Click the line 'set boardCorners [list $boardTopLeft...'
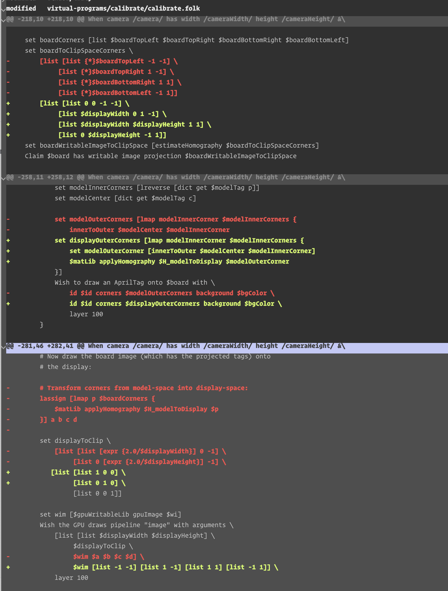The height and width of the screenshot is (591, 448). (x=187, y=40)
